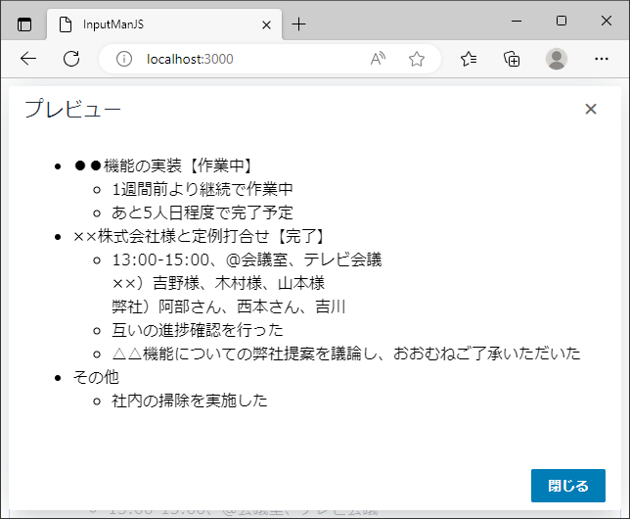
Task: Click text ●●機能の実装【作業中】
Action: pos(163,165)
